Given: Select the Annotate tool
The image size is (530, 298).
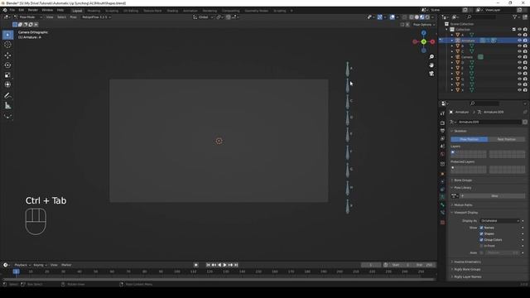Looking at the screenshot, I should pos(7,96).
